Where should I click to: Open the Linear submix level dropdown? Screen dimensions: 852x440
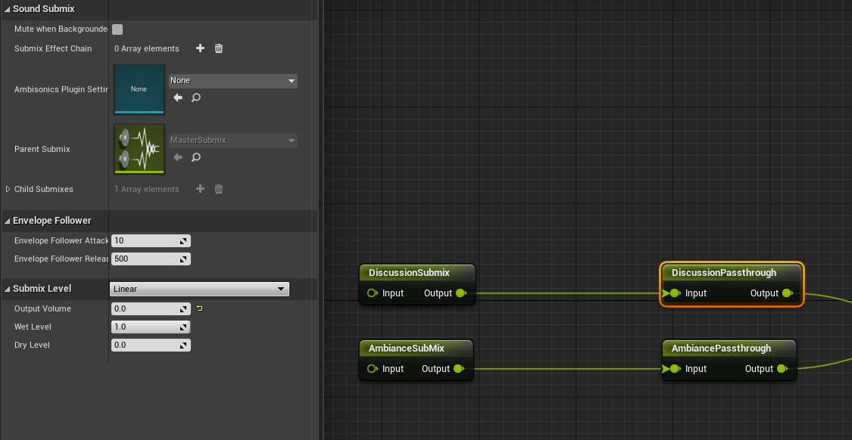(x=199, y=289)
